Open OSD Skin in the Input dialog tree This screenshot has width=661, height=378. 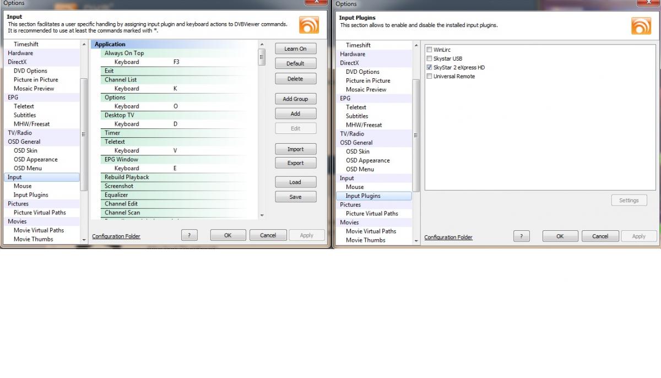coord(25,150)
